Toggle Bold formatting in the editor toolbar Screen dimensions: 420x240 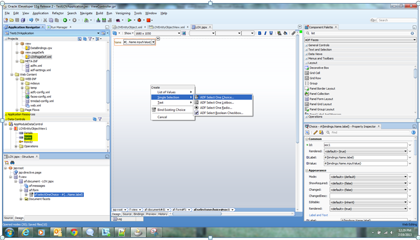(x=259, y=33)
